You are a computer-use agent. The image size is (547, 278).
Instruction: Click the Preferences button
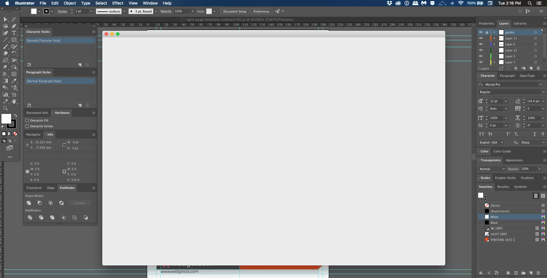pyautogui.click(x=261, y=11)
